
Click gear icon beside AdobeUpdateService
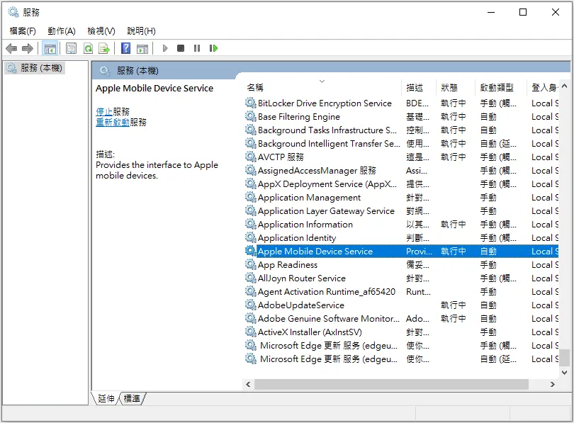coord(251,305)
